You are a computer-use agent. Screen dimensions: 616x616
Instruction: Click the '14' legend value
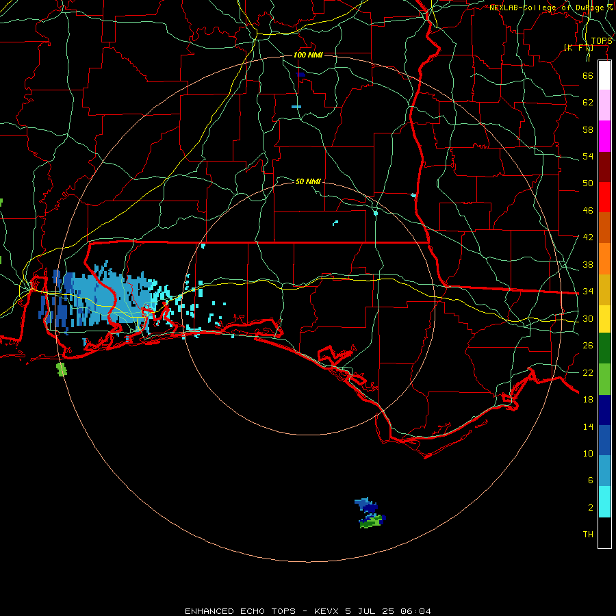coord(588,426)
